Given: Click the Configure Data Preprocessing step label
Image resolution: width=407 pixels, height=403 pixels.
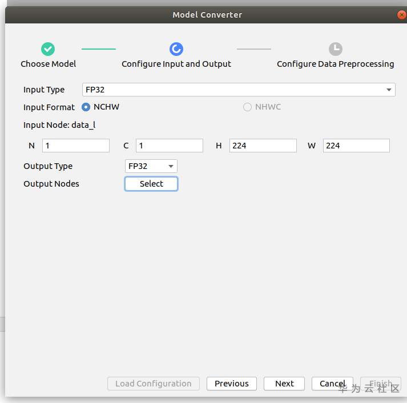Looking at the screenshot, I should [335, 64].
